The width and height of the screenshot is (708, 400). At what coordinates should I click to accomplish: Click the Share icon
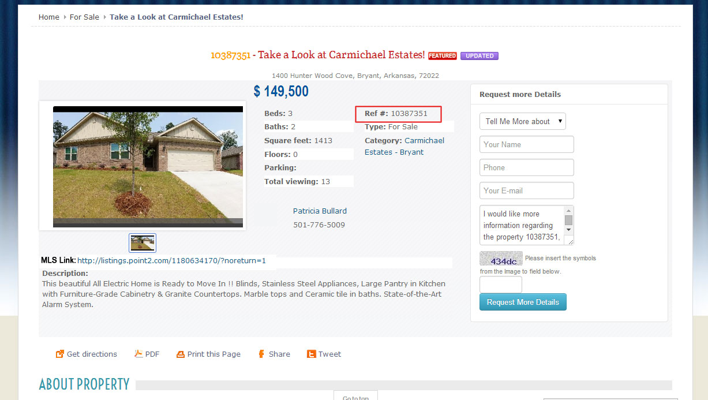click(x=262, y=354)
